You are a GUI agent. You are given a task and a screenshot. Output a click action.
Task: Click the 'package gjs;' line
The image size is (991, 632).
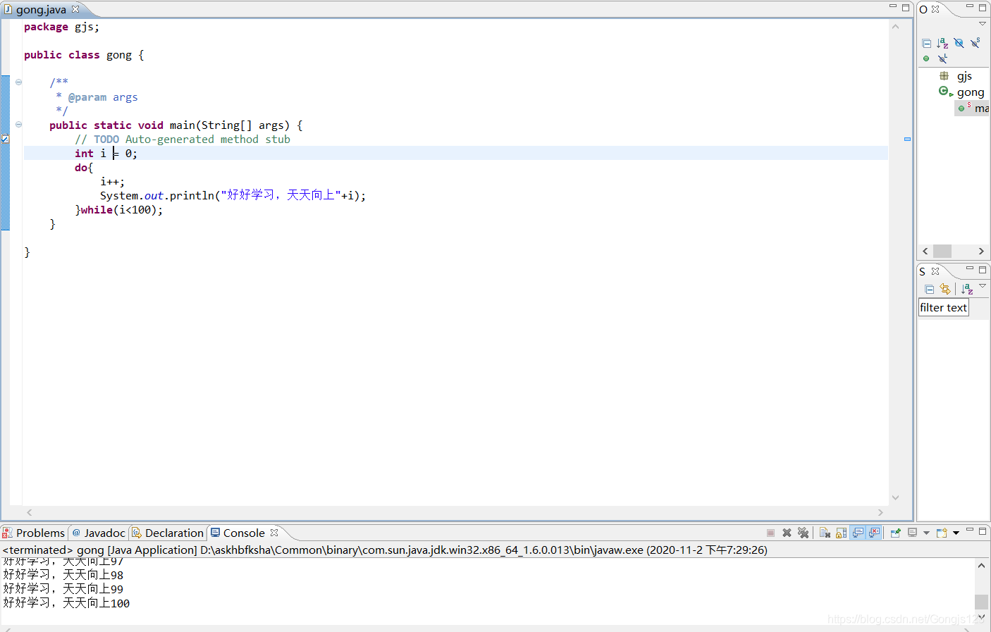62,27
